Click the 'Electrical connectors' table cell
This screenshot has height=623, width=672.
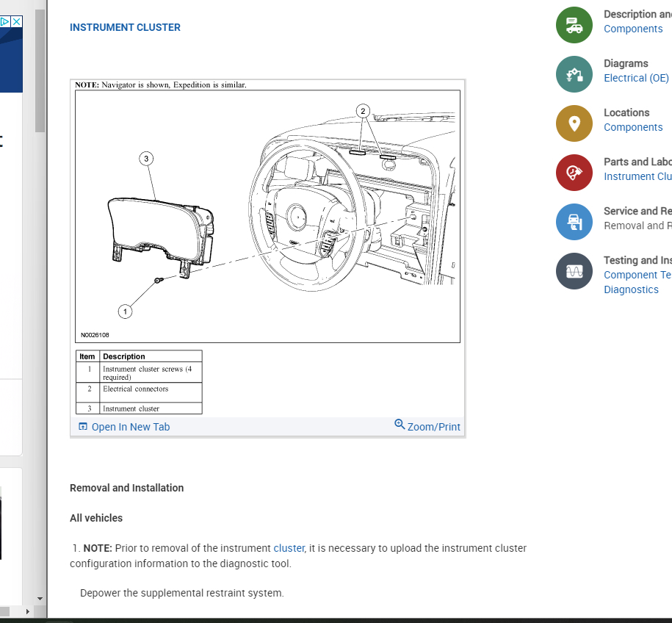(151, 392)
